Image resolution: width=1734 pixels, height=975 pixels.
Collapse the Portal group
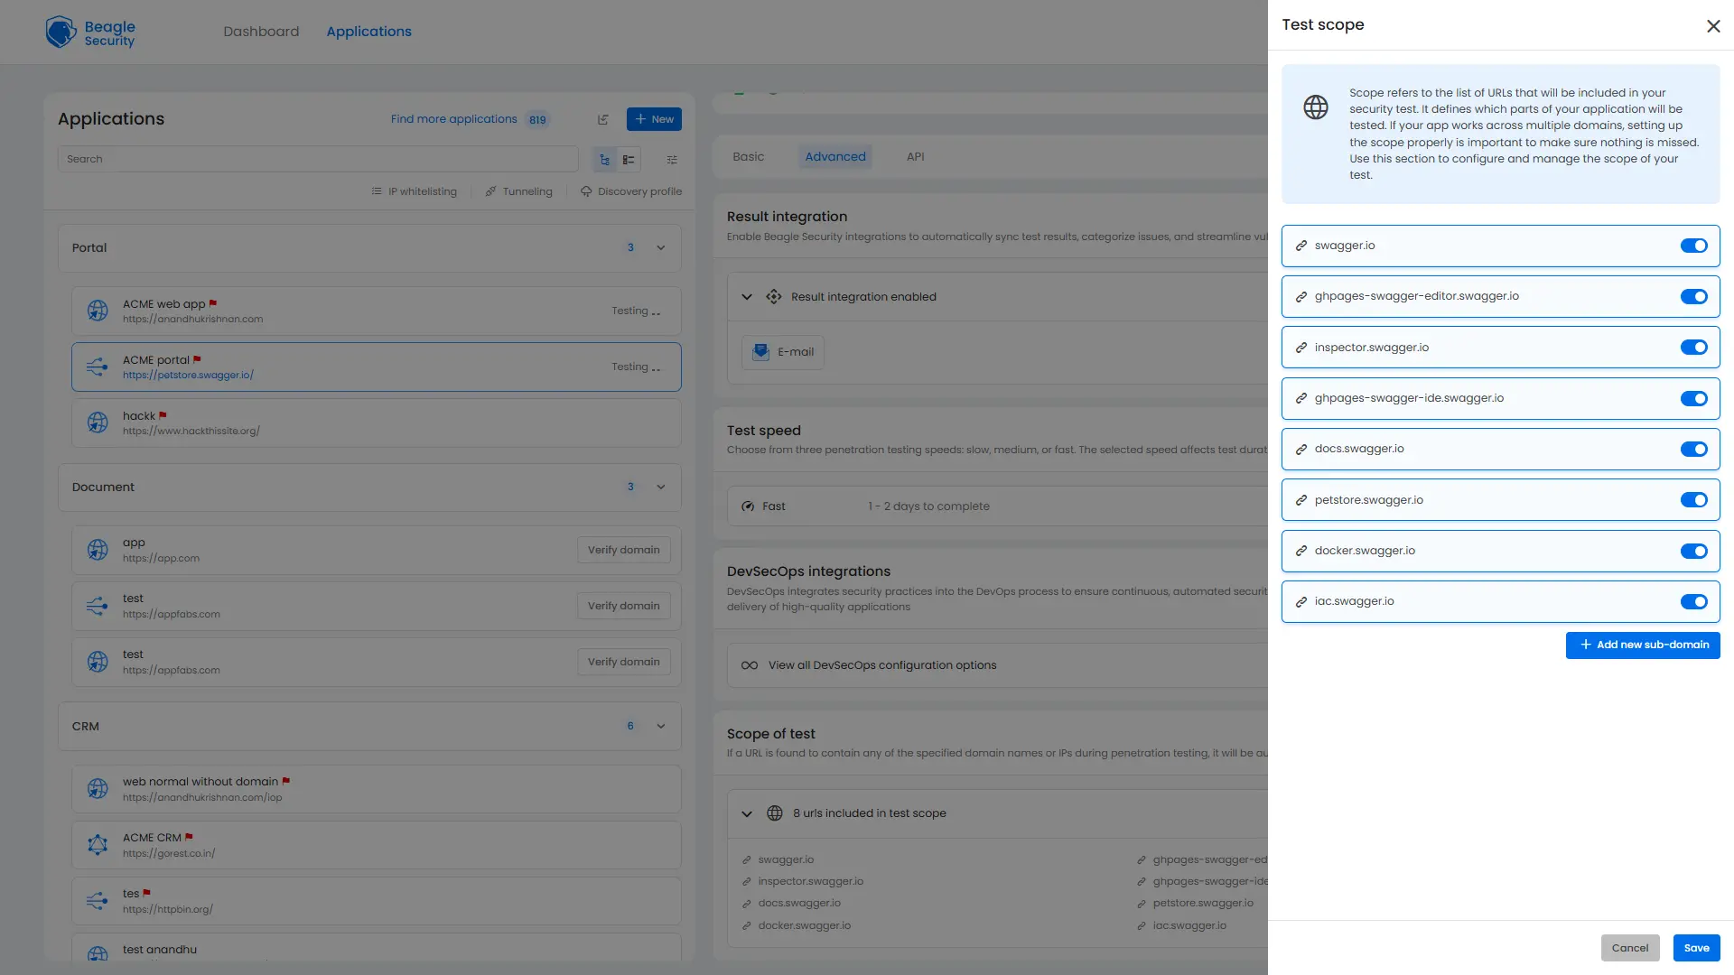(661, 248)
